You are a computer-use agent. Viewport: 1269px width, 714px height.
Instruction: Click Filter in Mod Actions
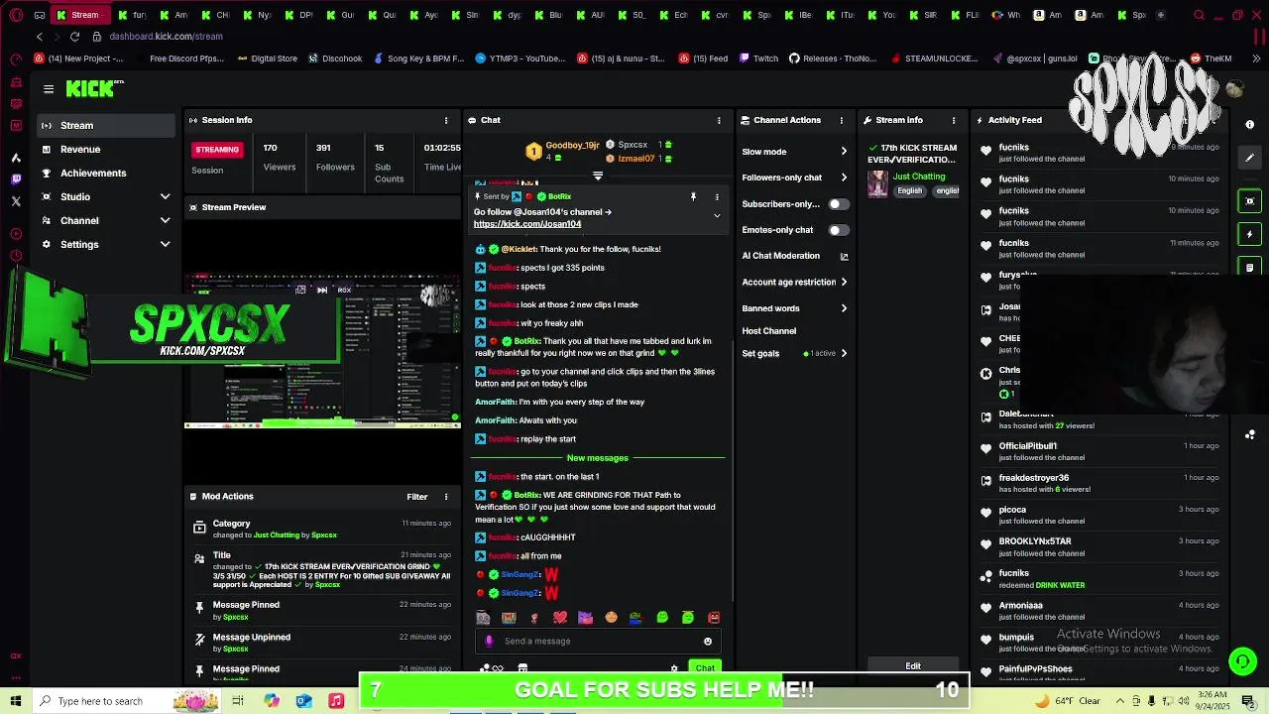(416, 497)
